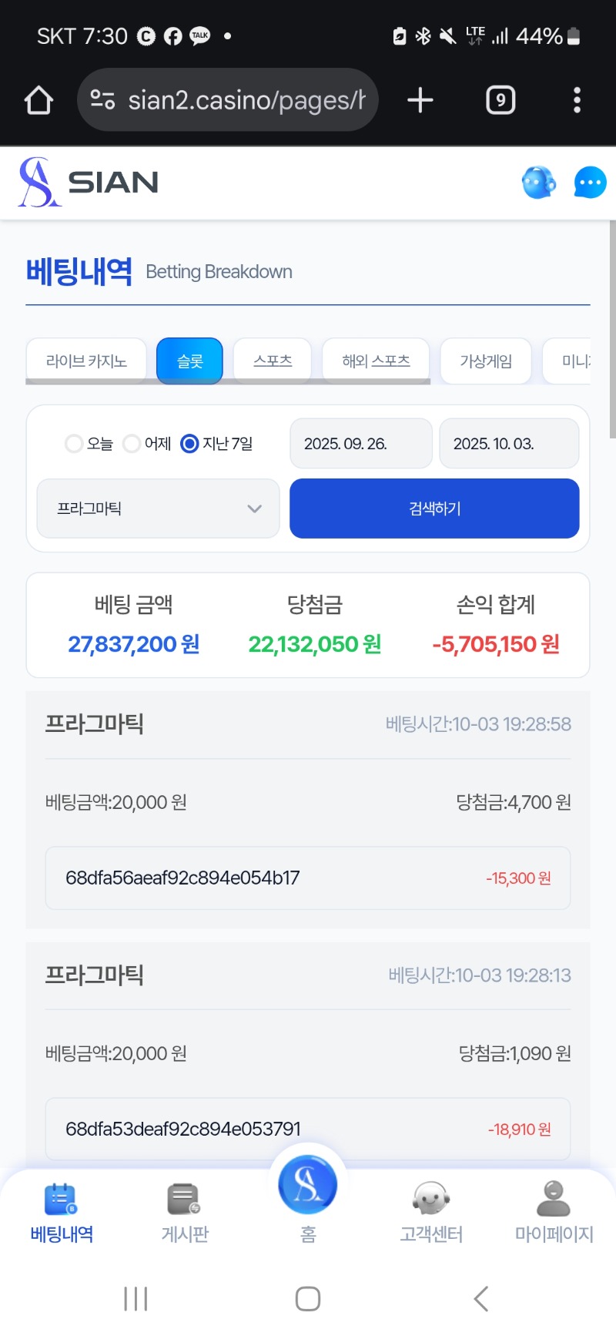The height and width of the screenshot is (1336, 616).
Task: Open 마이페이지 in bottom navigation
Action: 554,1213
